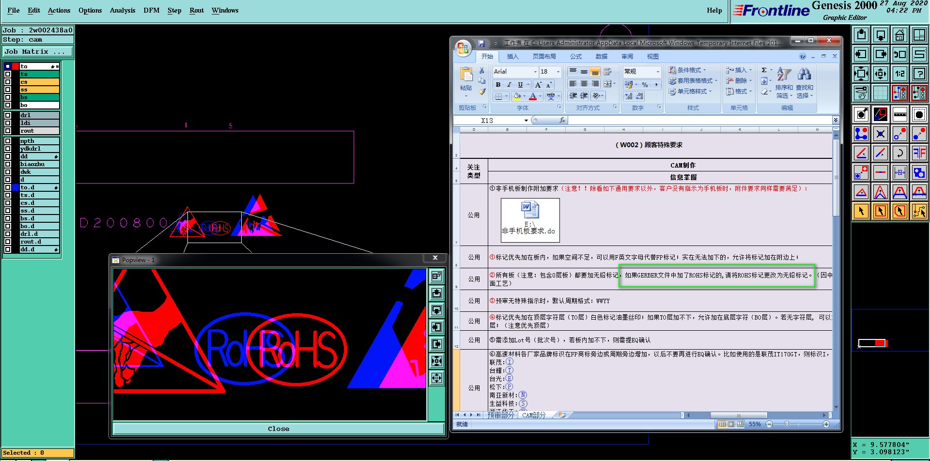Click the Italic I formatting icon

coord(509,85)
